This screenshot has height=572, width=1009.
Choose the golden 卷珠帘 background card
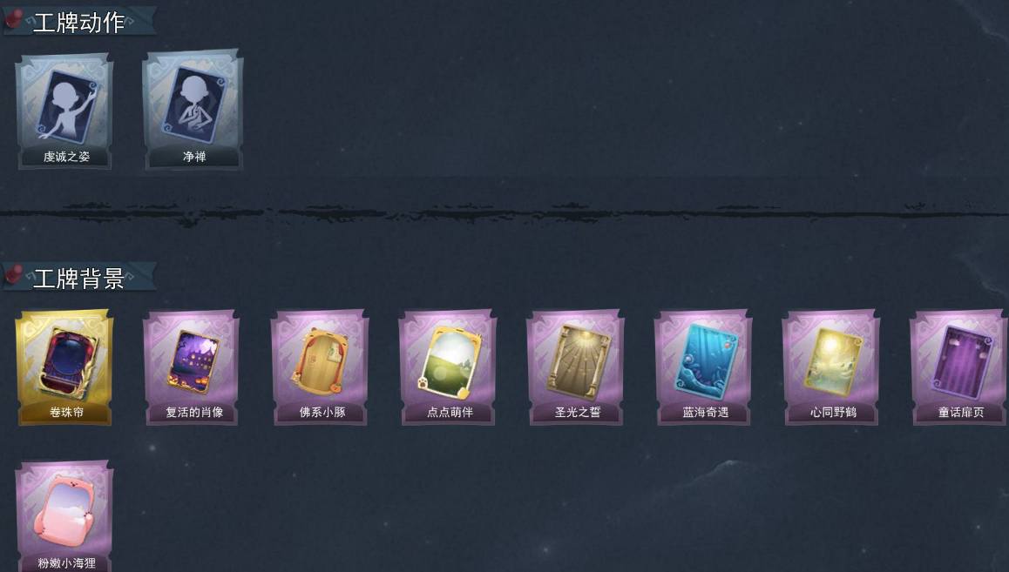(x=64, y=367)
